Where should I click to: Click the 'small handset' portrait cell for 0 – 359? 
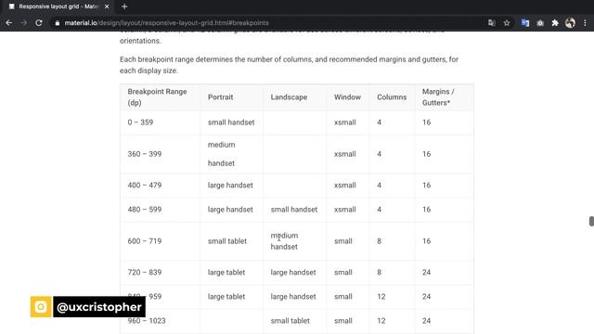tap(231, 122)
